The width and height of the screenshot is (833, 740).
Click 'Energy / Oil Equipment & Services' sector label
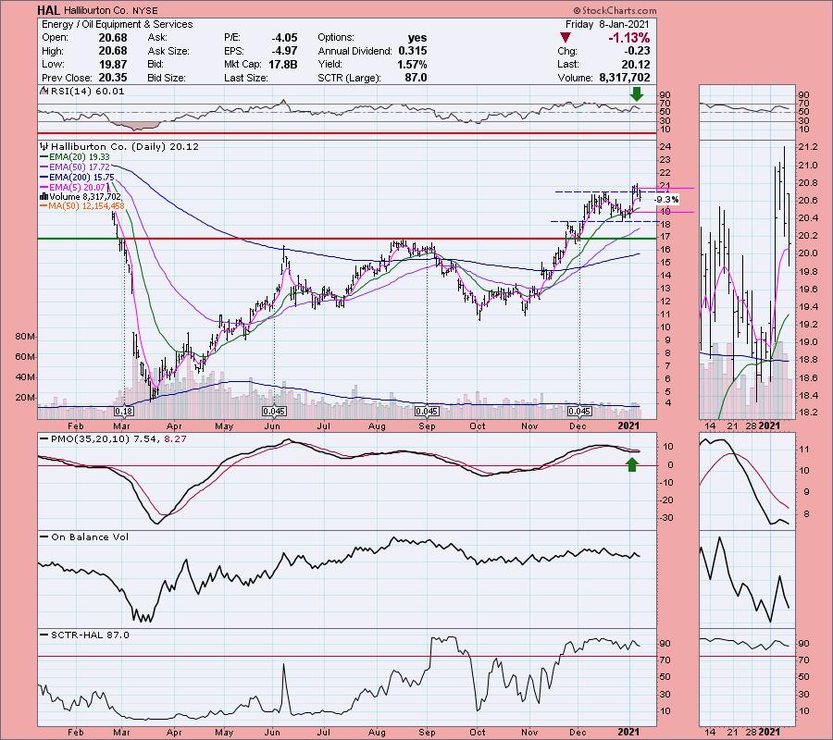(x=117, y=24)
